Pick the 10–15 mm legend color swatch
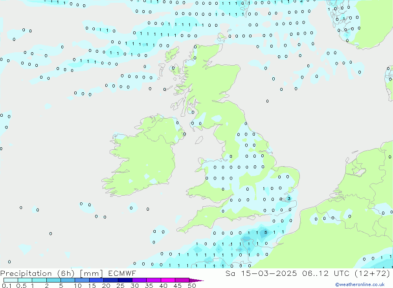Image resolution: width=393 pixels, height=288 pixels. [82, 280]
